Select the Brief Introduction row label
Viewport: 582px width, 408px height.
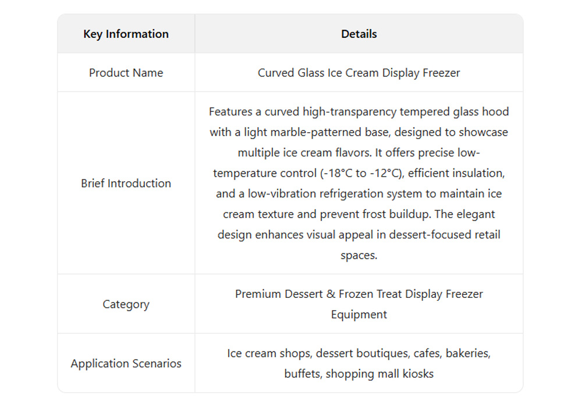point(126,183)
